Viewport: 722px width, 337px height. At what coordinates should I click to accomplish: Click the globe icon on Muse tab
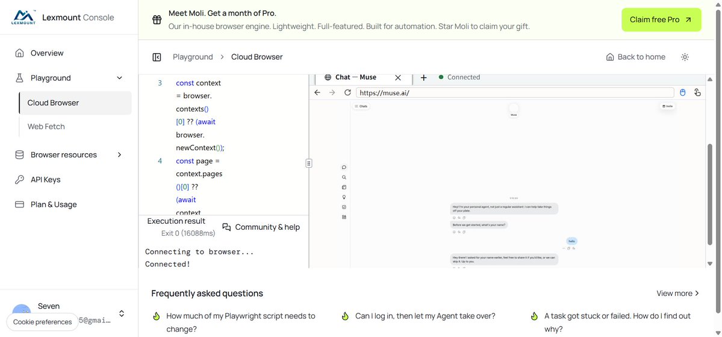tap(328, 77)
